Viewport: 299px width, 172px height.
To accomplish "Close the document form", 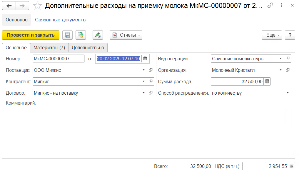I will pos(292,5).
